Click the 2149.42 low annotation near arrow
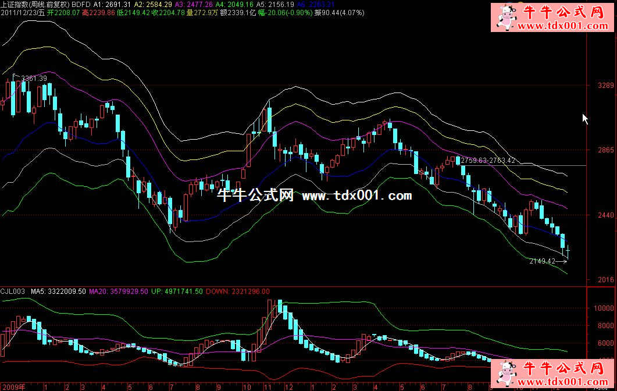 point(542,261)
